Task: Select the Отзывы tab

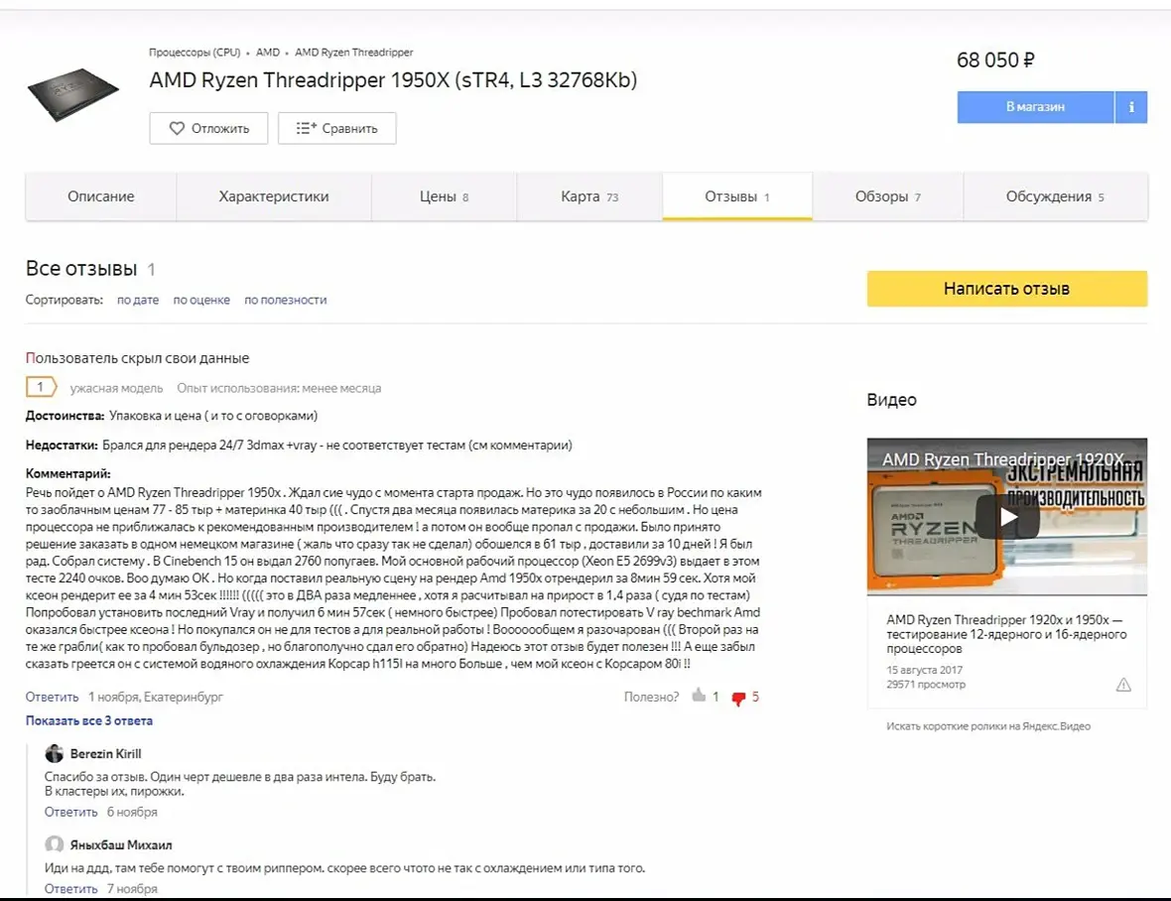Action: (737, 196)
